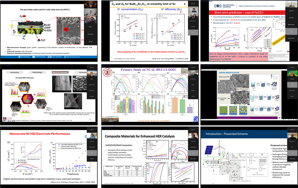Click the red laser pointer dot near H+ diffusivity
The height and width of the screenshot is (188, 298).
coord(181,12)
